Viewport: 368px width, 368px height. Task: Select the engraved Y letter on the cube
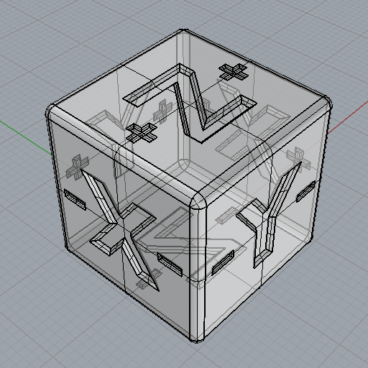[268, 214]
